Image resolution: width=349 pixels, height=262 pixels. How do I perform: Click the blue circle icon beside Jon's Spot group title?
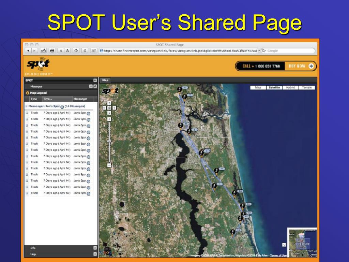tap(62, 107)
